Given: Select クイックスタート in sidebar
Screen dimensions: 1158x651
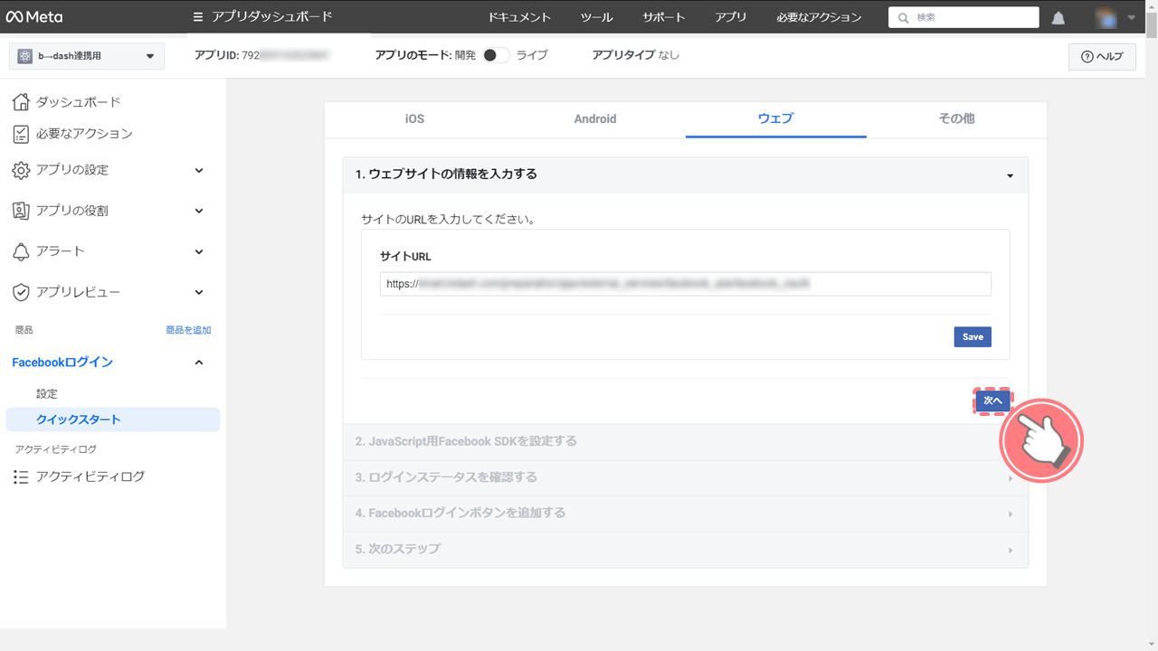Looking at the screenshot, I should point(112,420).
